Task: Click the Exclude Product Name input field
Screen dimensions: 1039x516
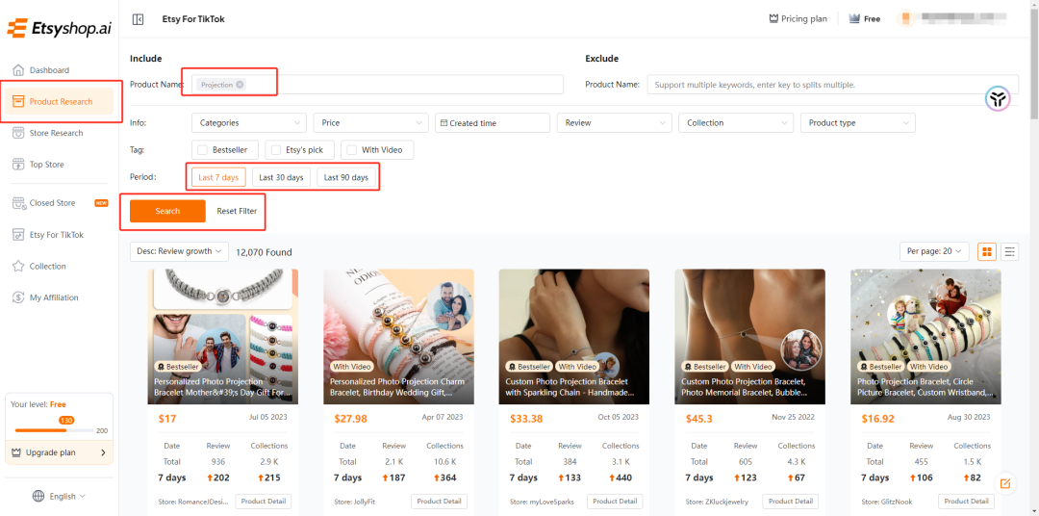Action: coord(833,84)
